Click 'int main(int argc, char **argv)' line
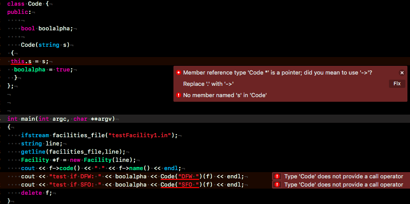The height and width of the screenshot is (204, 410). 61,119
